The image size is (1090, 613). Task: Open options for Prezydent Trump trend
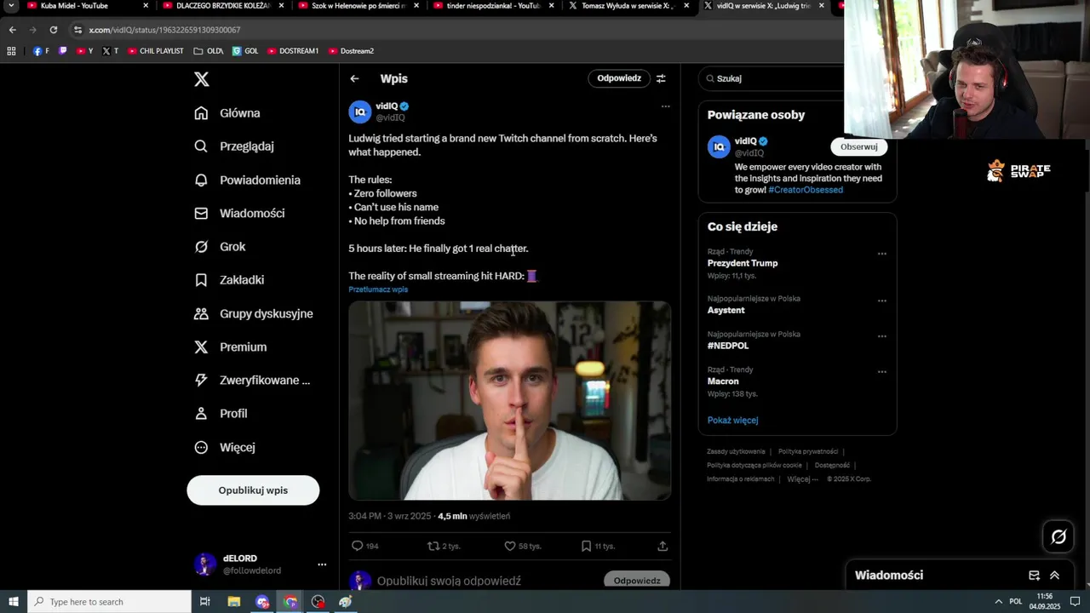881,254
